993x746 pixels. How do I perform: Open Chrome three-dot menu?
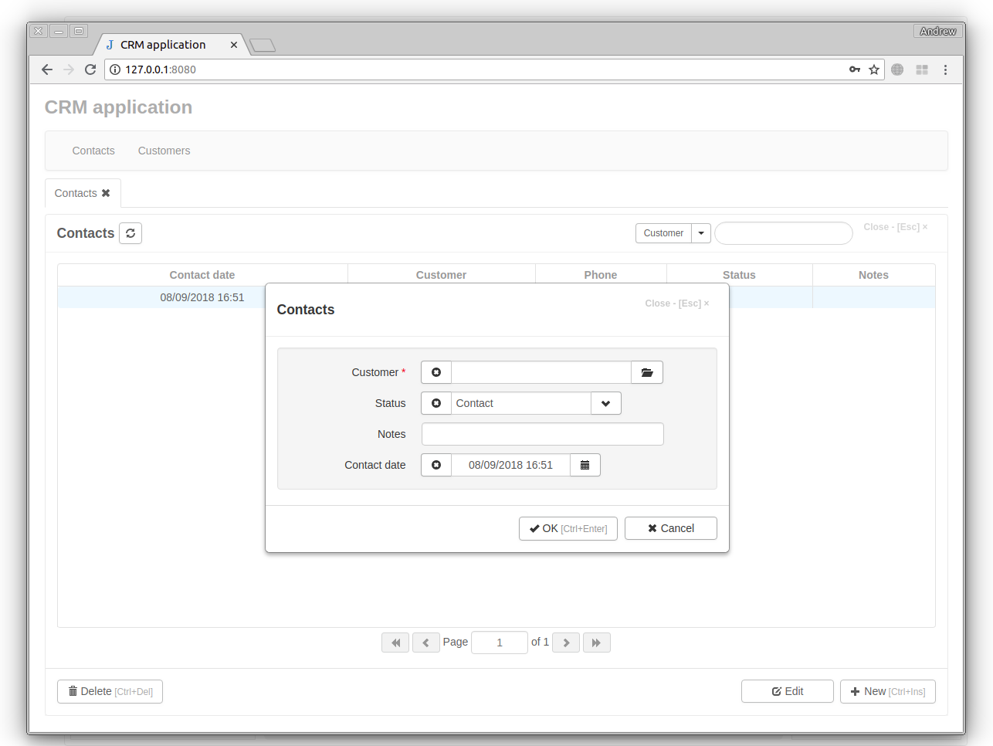pos(945,70)
